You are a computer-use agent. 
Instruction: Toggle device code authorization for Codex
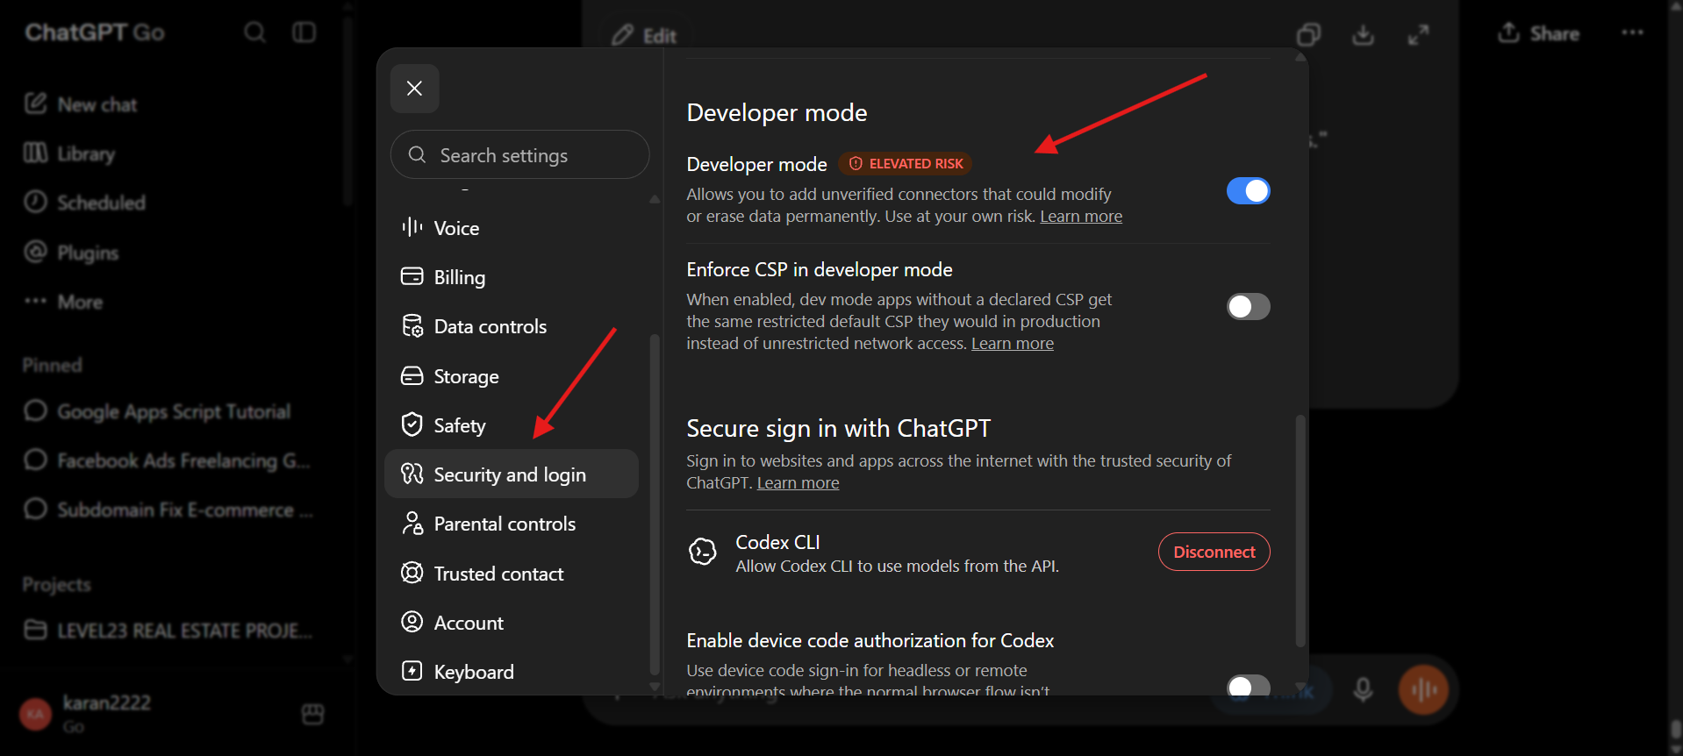[1248, 685]
